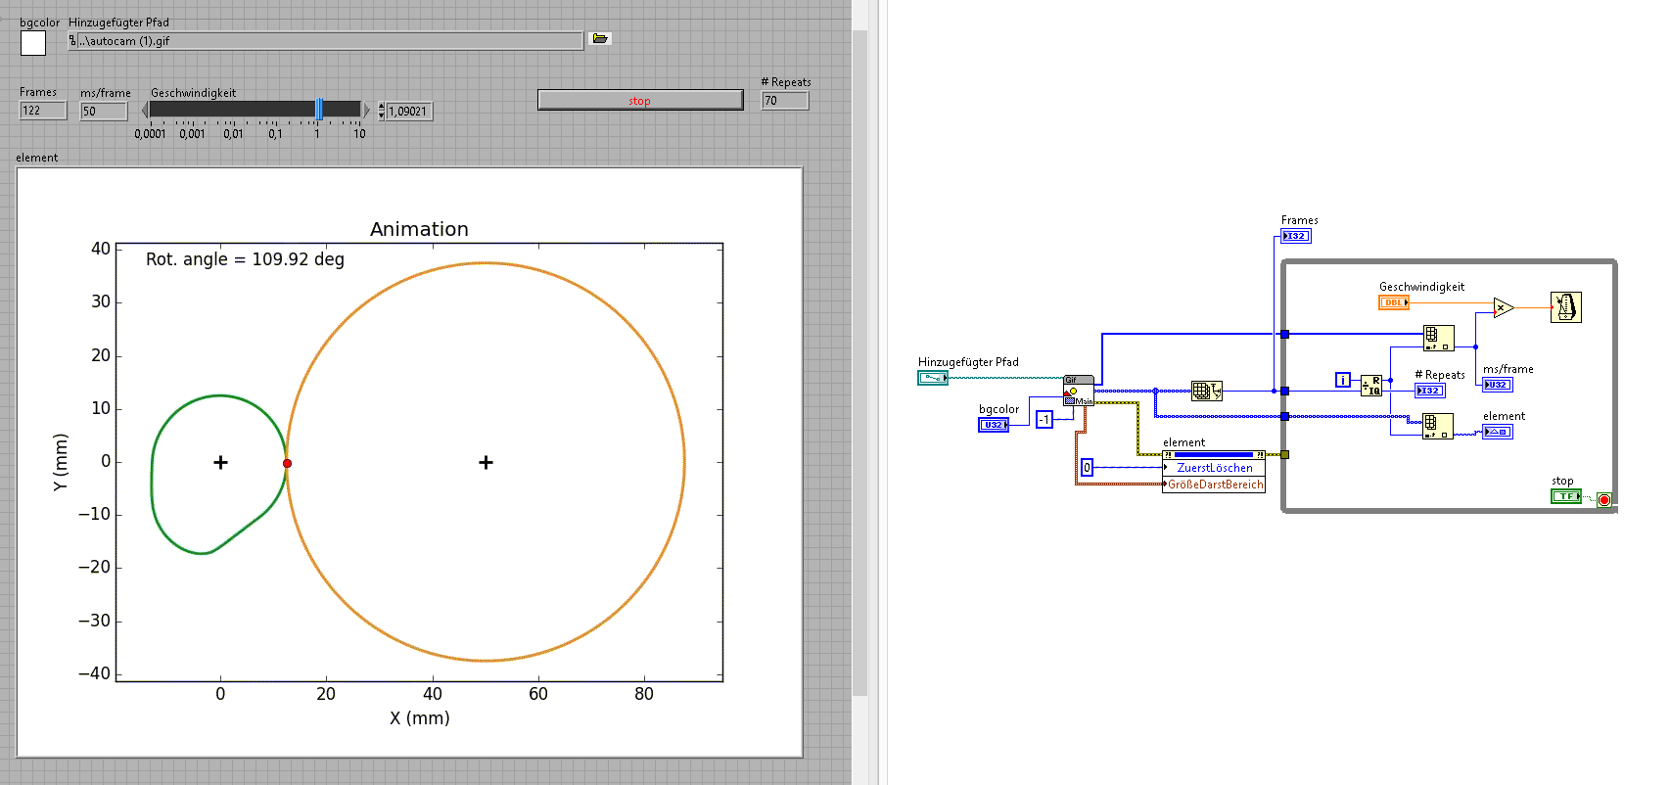Click the element invoke node header
The height and width of the screenshot is (785, 1670).
(x=1214, y=454)
